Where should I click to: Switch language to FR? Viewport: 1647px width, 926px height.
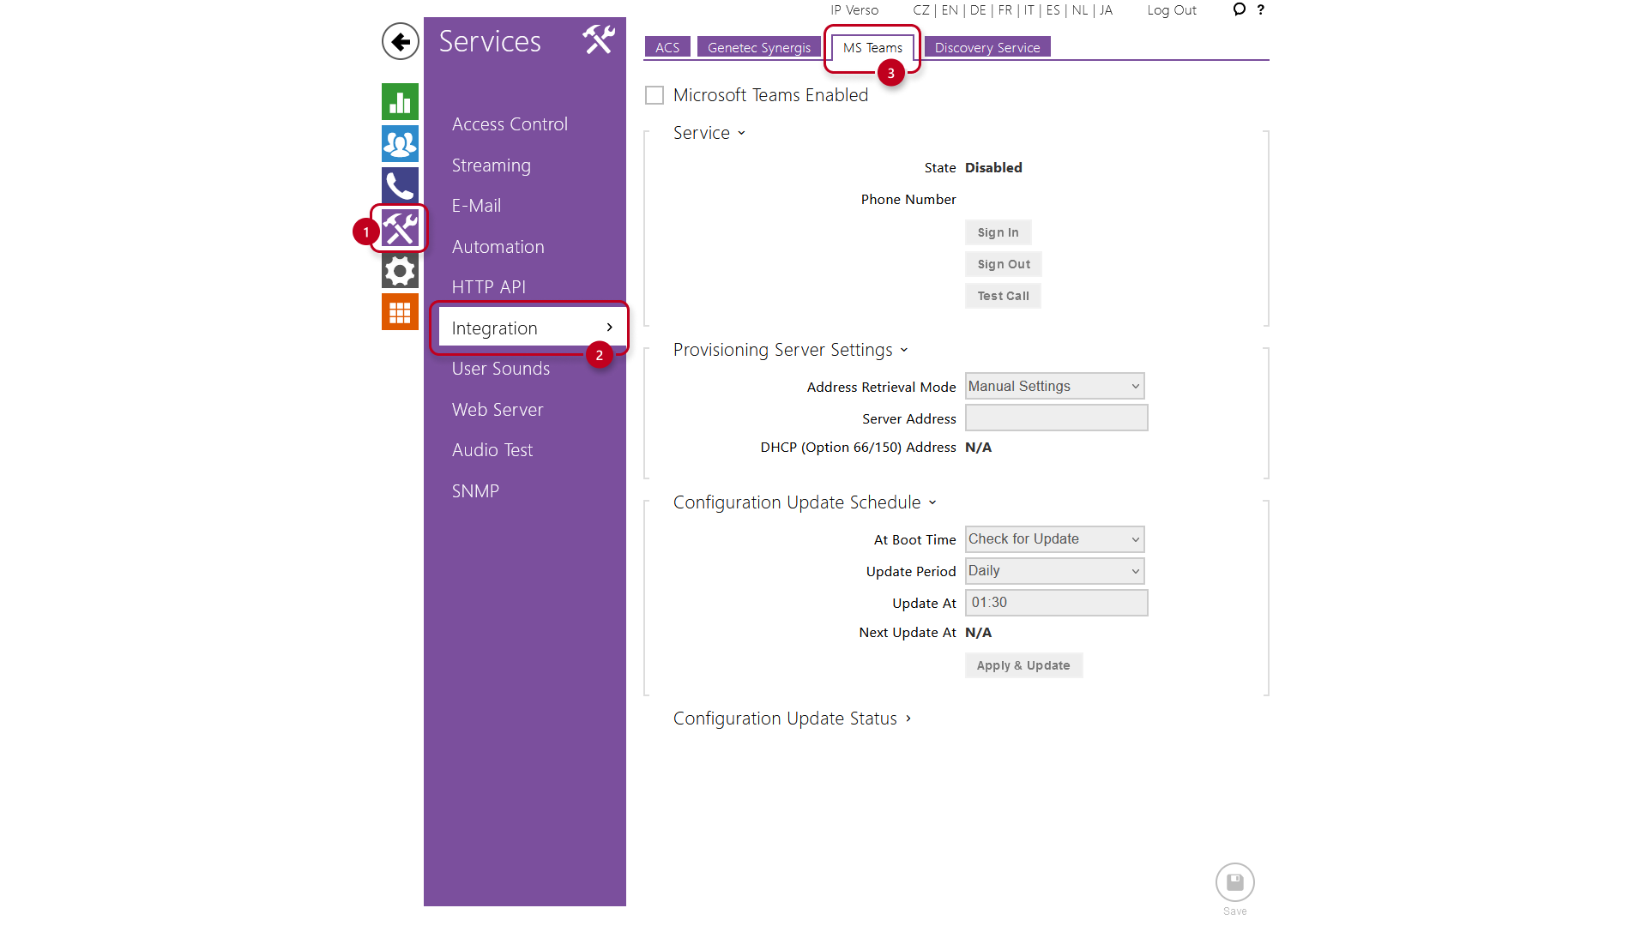pyautogui.click(x=1005, y=10)
